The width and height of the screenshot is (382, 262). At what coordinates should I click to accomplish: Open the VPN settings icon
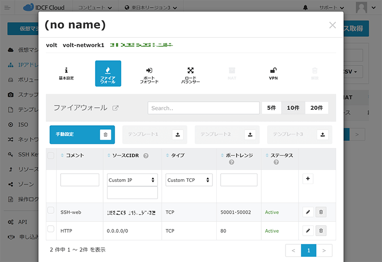click(273, 73)
